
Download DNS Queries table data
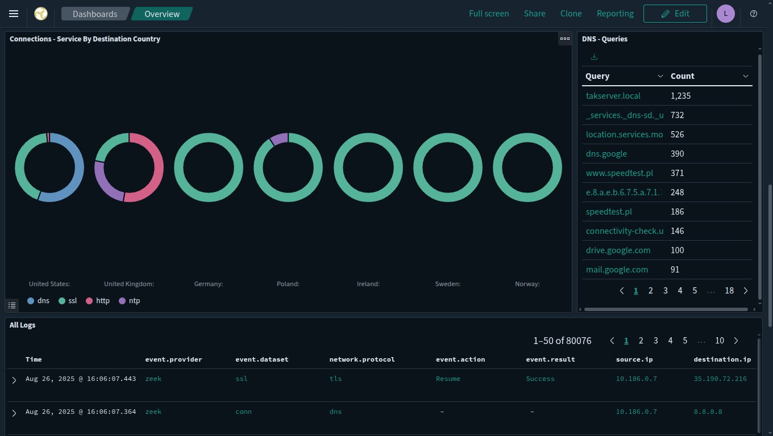594,57
